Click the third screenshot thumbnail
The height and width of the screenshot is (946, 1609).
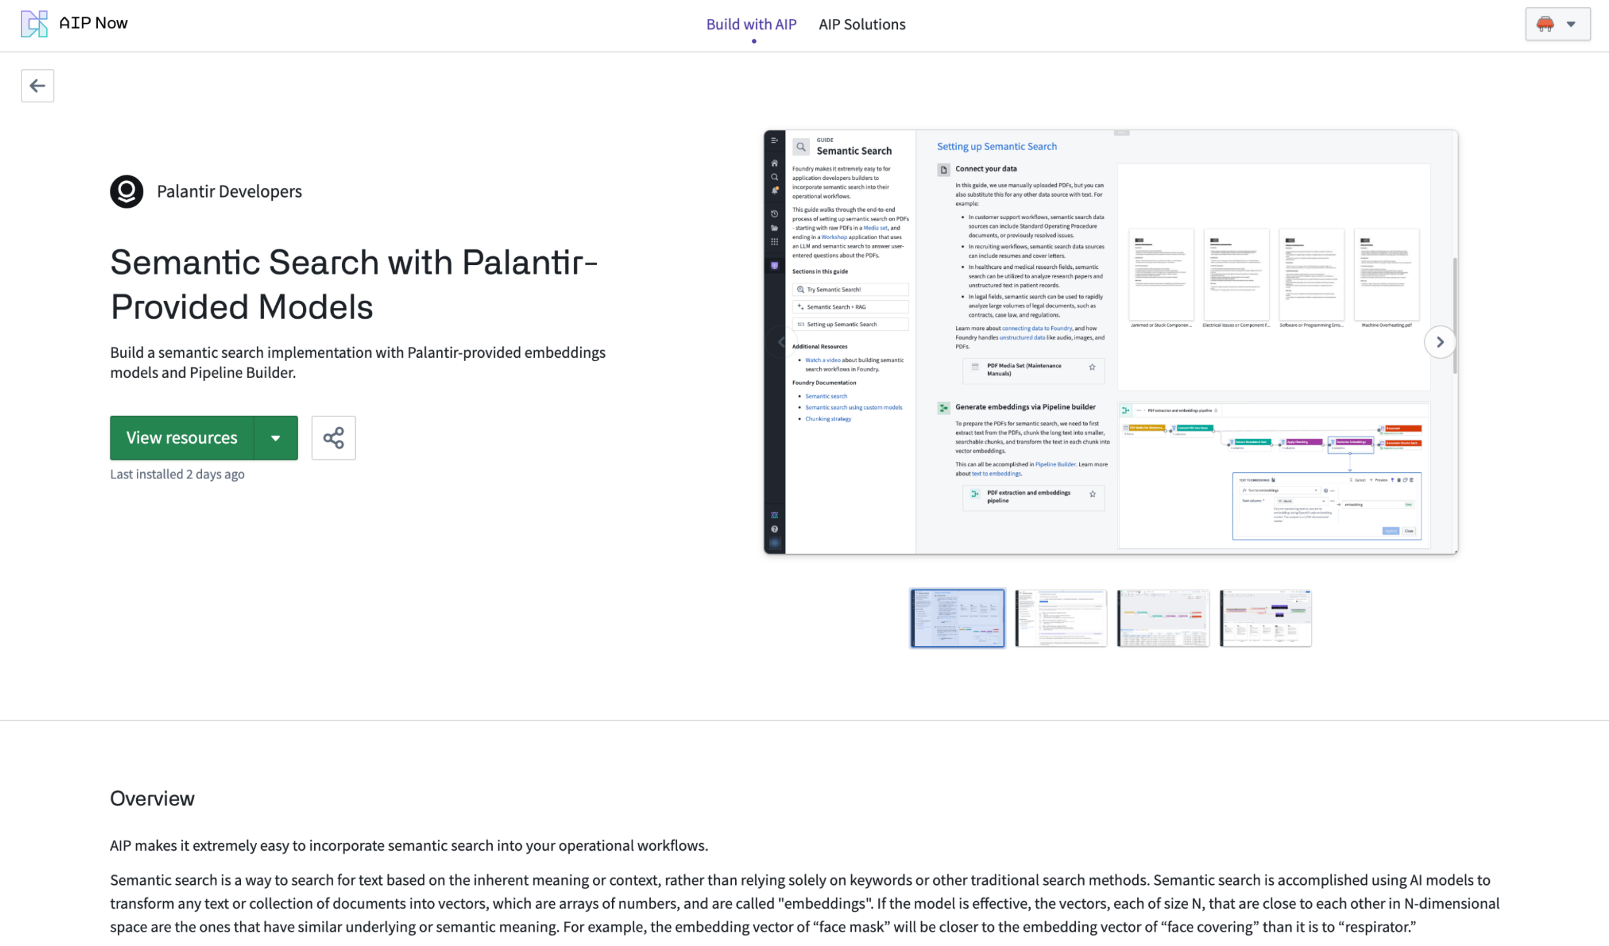tap(1162, 617)
